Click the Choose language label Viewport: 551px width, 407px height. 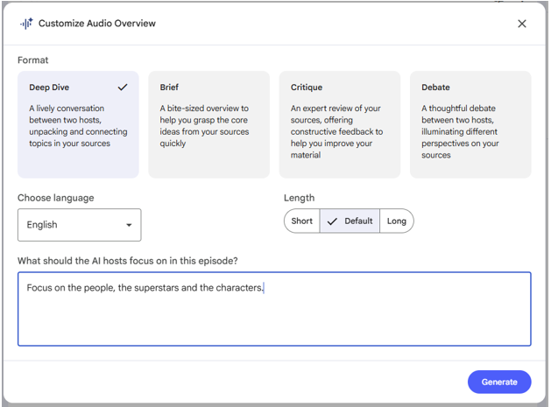(56, 198)
